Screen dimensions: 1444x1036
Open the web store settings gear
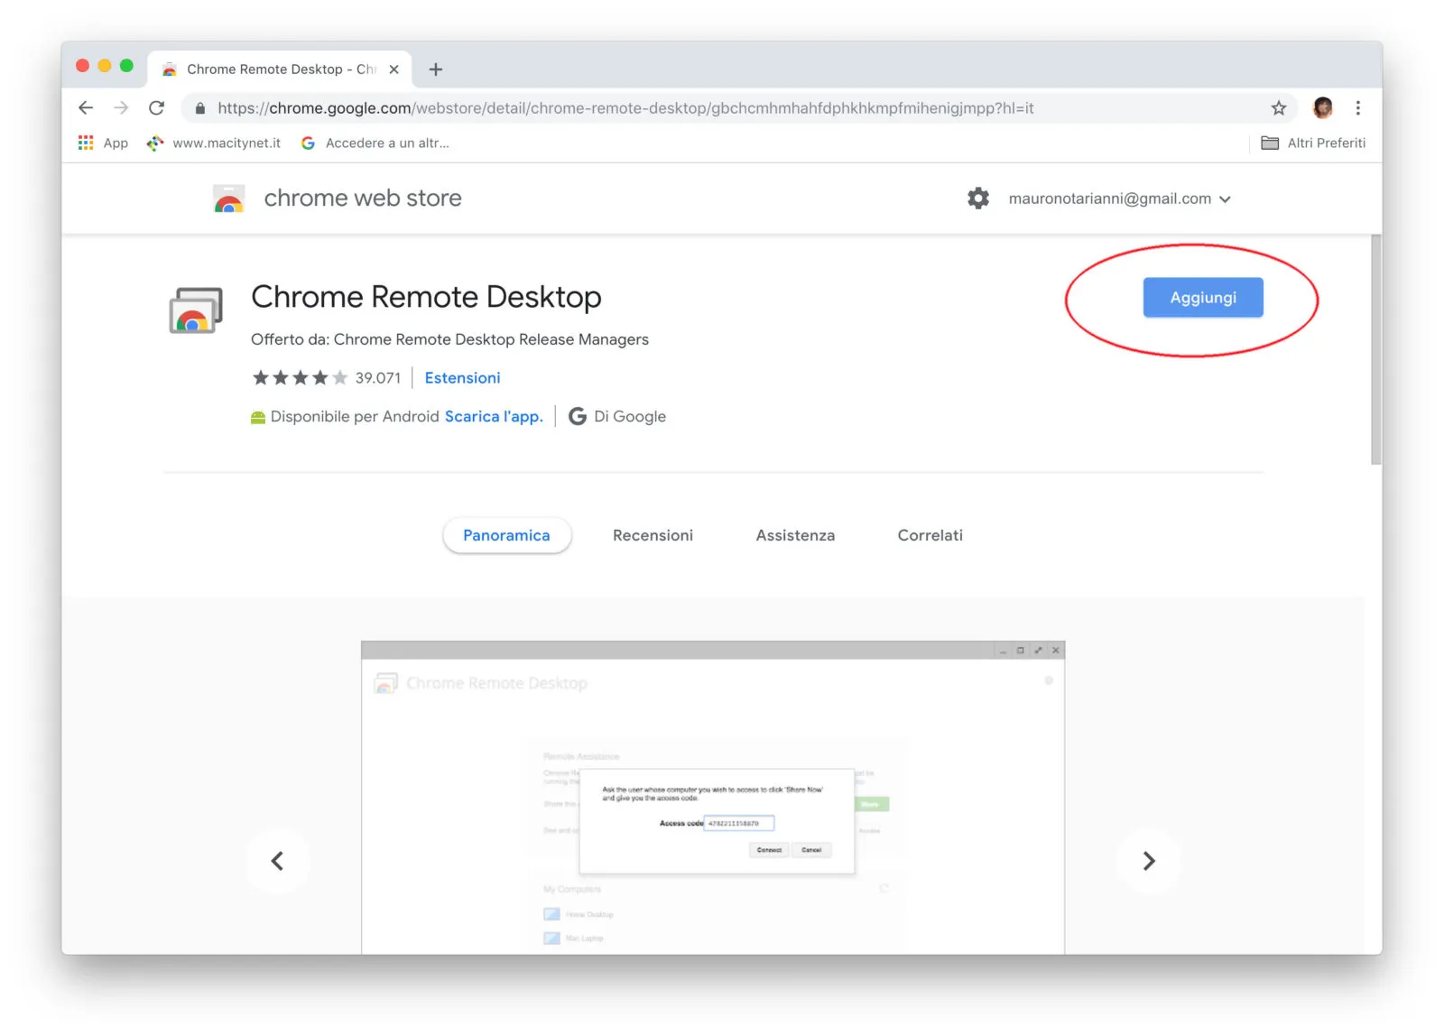pyautogui.click(x=977, y=199)
